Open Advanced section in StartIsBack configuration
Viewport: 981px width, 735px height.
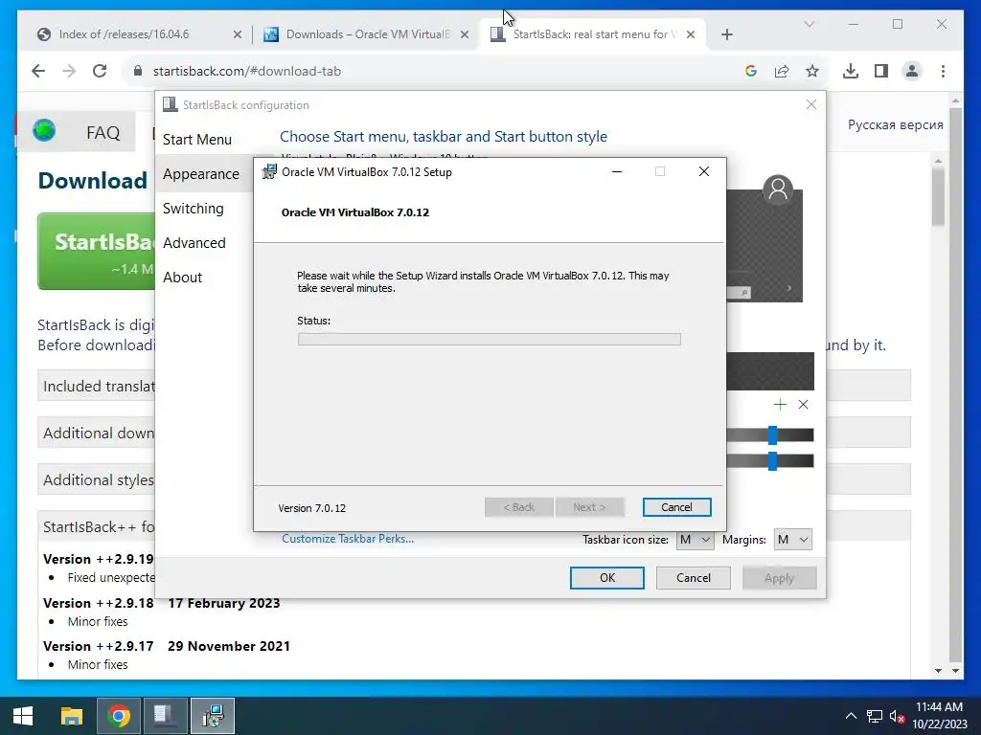click(194, 242)
